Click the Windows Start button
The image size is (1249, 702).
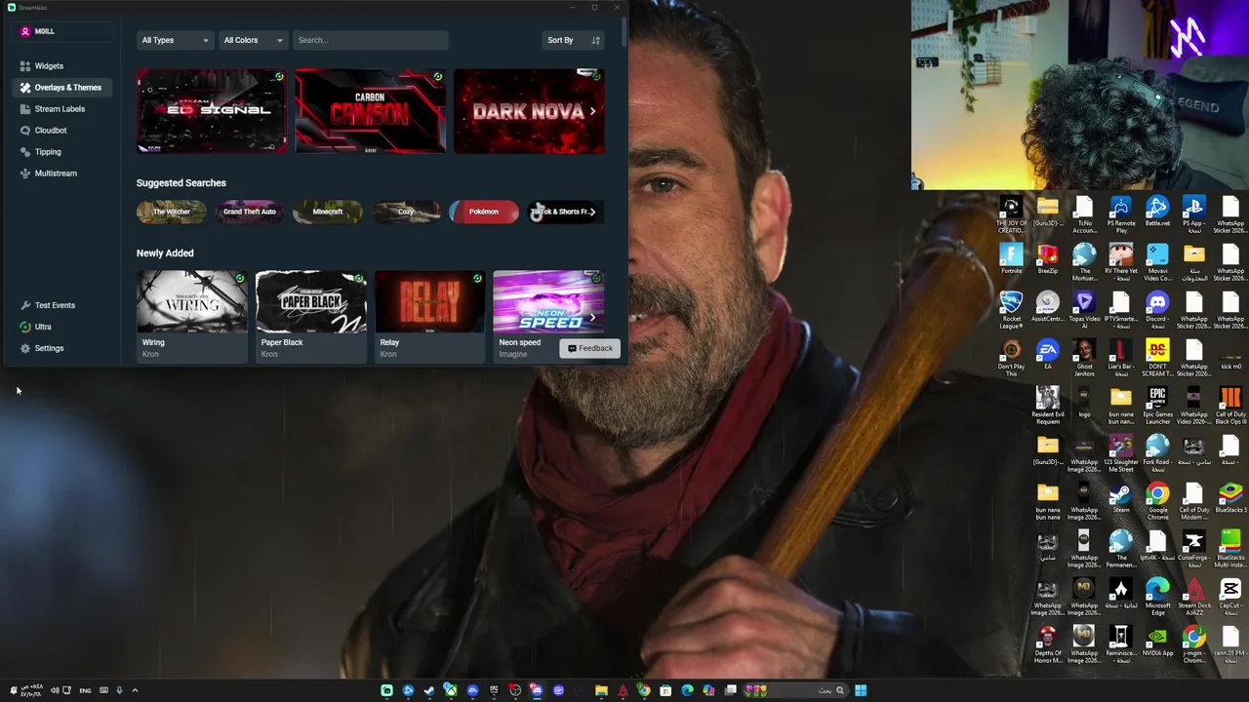tap(861, 690)
